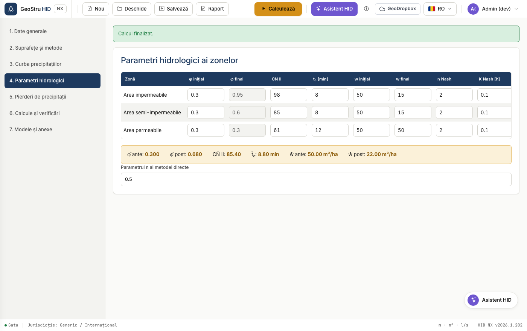Edit n Nash for Area permeabile
This screenshot has width=527, height=331.
pos(454,130)
